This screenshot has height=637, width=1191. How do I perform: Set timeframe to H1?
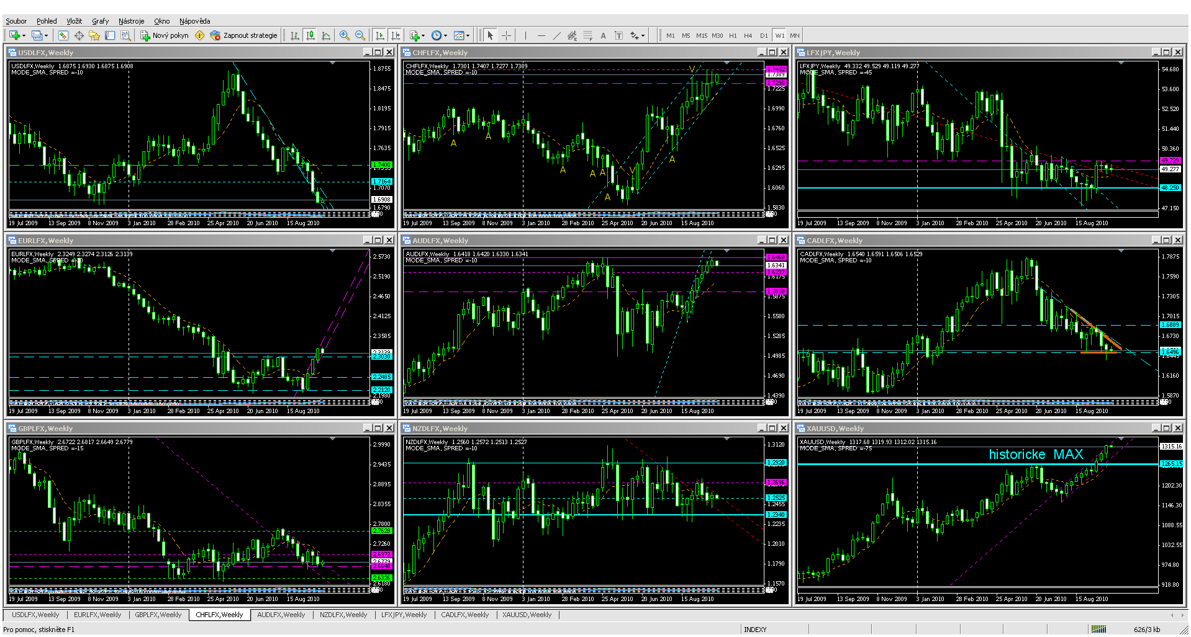[x=733, y=35]
